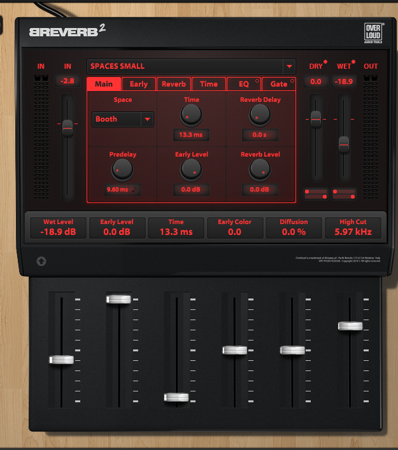This screenshot has height=450, width=398.
Task: Toggle the DRY mute red dot
Action: 325,62
